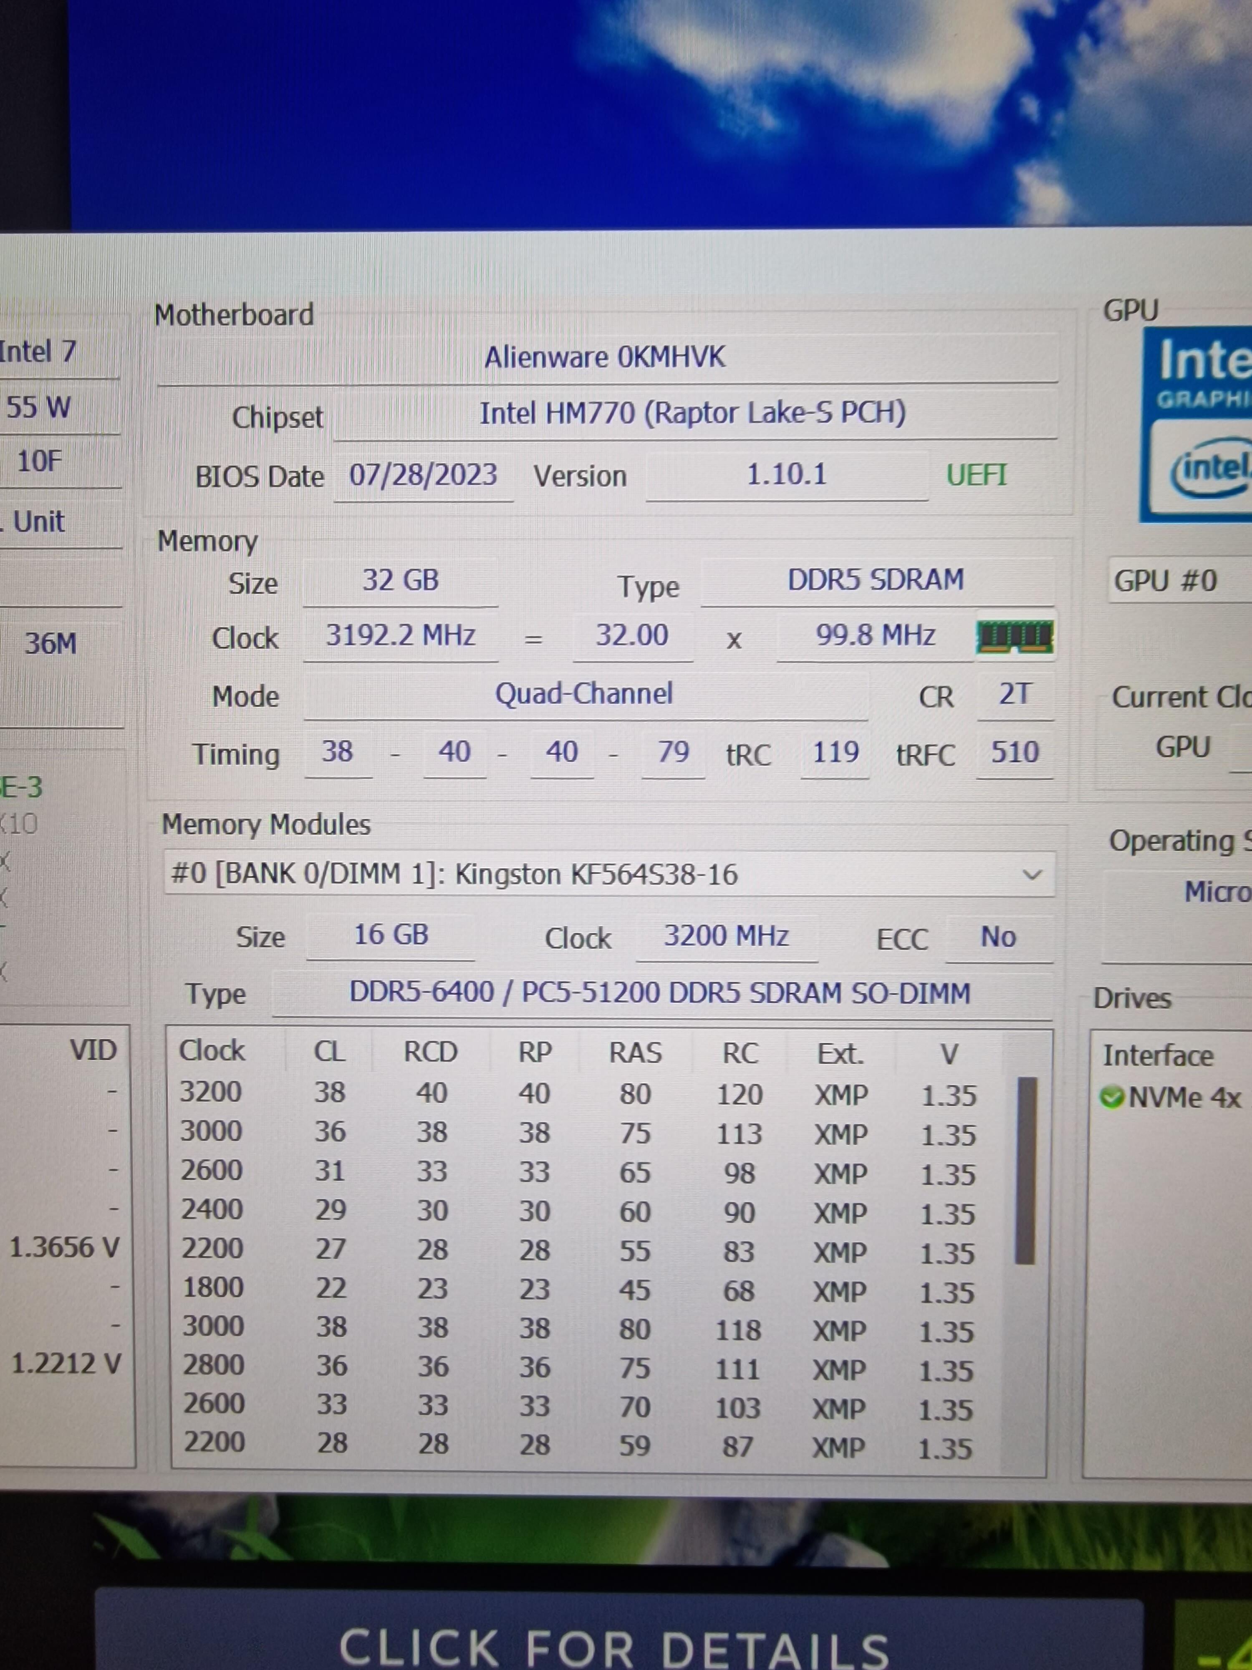Click timing value 79

[x=673, y=752]
